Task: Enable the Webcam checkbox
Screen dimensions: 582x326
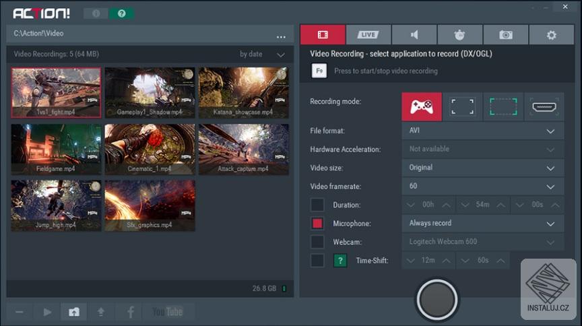Action: 317,242
